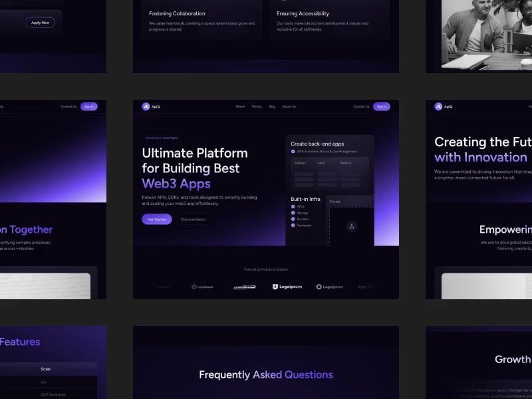Click the Apply Now button

[41, 23]
